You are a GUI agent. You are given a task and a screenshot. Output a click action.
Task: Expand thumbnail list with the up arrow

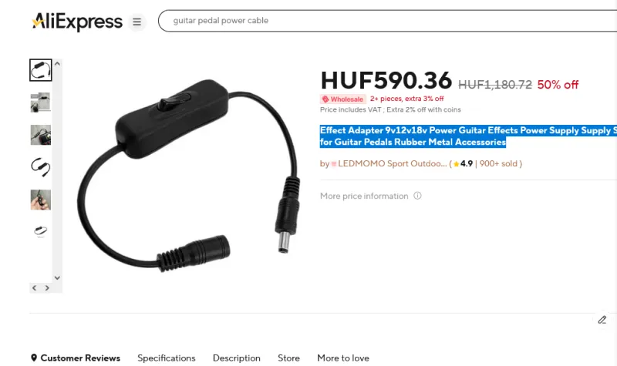click(57, 63)
